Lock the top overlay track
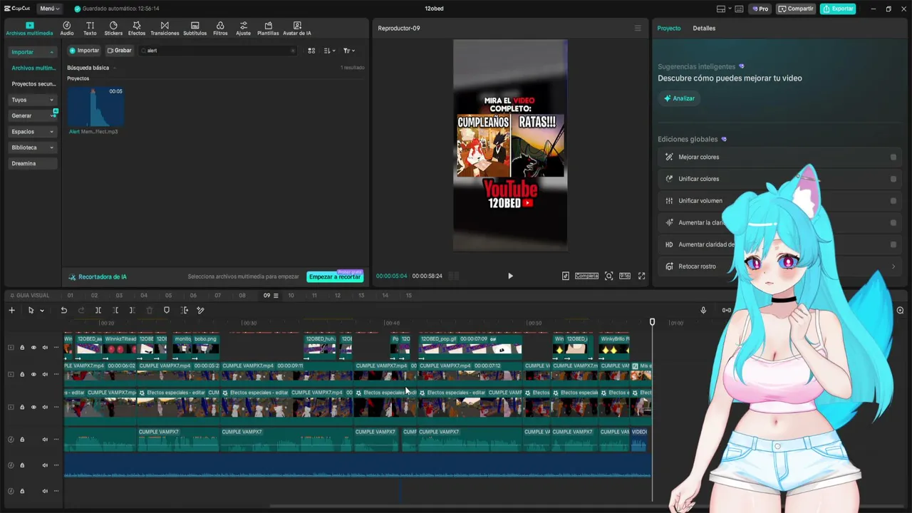Screen dimensions: 912x513 (x=22, y=348)
